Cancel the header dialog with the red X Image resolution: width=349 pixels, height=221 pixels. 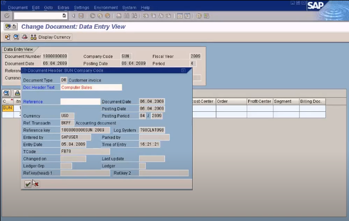[x=36, y=184]
